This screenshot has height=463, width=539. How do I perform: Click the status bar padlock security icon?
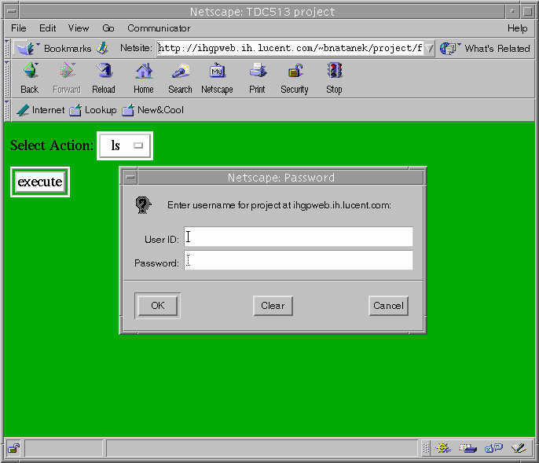point(14,448)
